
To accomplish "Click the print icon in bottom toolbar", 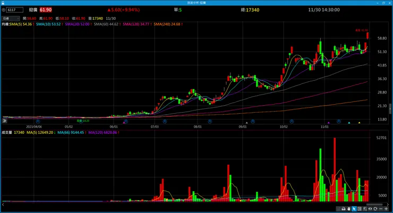I will coord(344,209).
